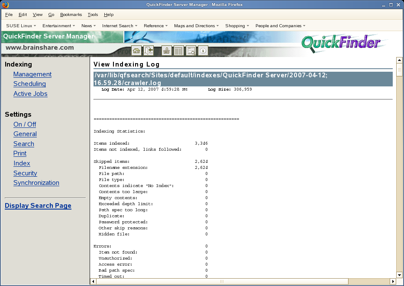404x286 pixels.
Task: Open the General settings link
Action: click(x=25, y=134)
